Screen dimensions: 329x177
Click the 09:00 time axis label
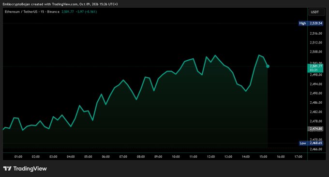(158, 157)
